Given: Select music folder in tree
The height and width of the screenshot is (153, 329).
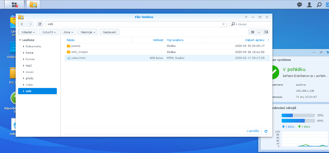Looking at the screenshot, I should tap(30, 72).
